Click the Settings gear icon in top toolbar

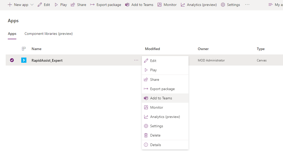click(223, 5)
